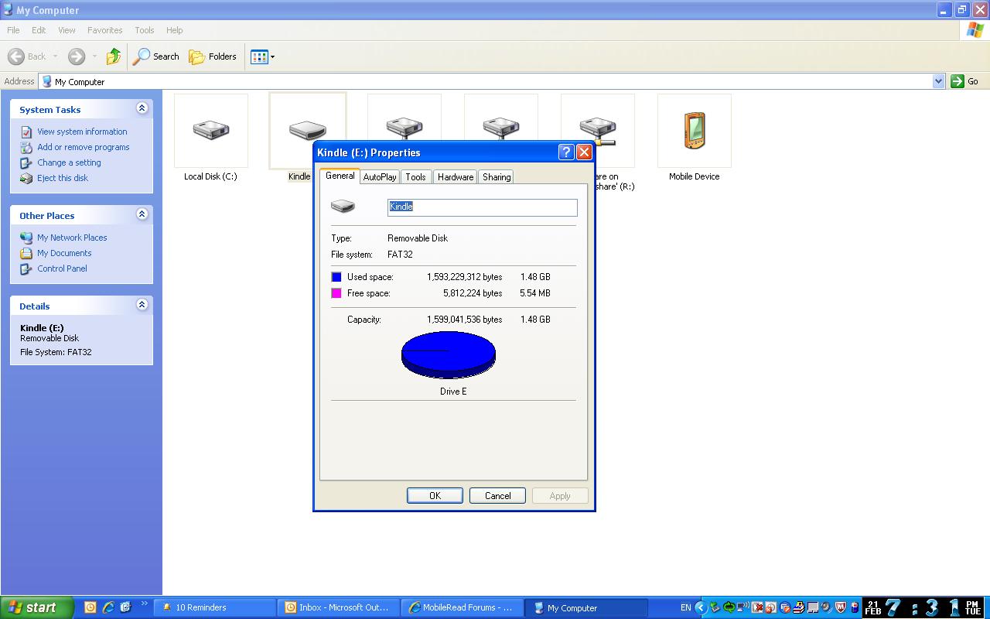Collapse the Other Places panel
The image size is (990, 619).
[x=142, y=214]
